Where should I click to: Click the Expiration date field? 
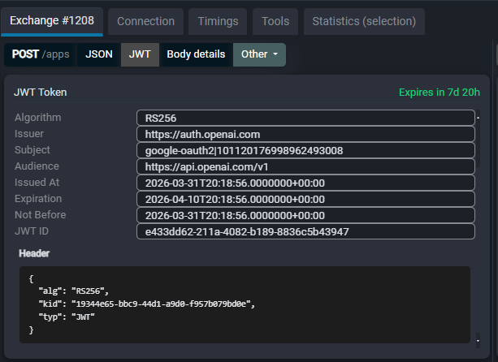[x=305, y=199]
